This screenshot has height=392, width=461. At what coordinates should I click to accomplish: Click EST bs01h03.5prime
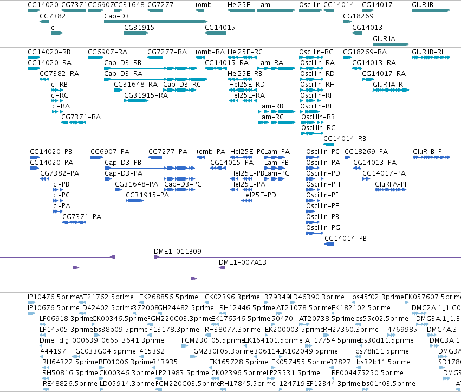(x=365, y=390)
